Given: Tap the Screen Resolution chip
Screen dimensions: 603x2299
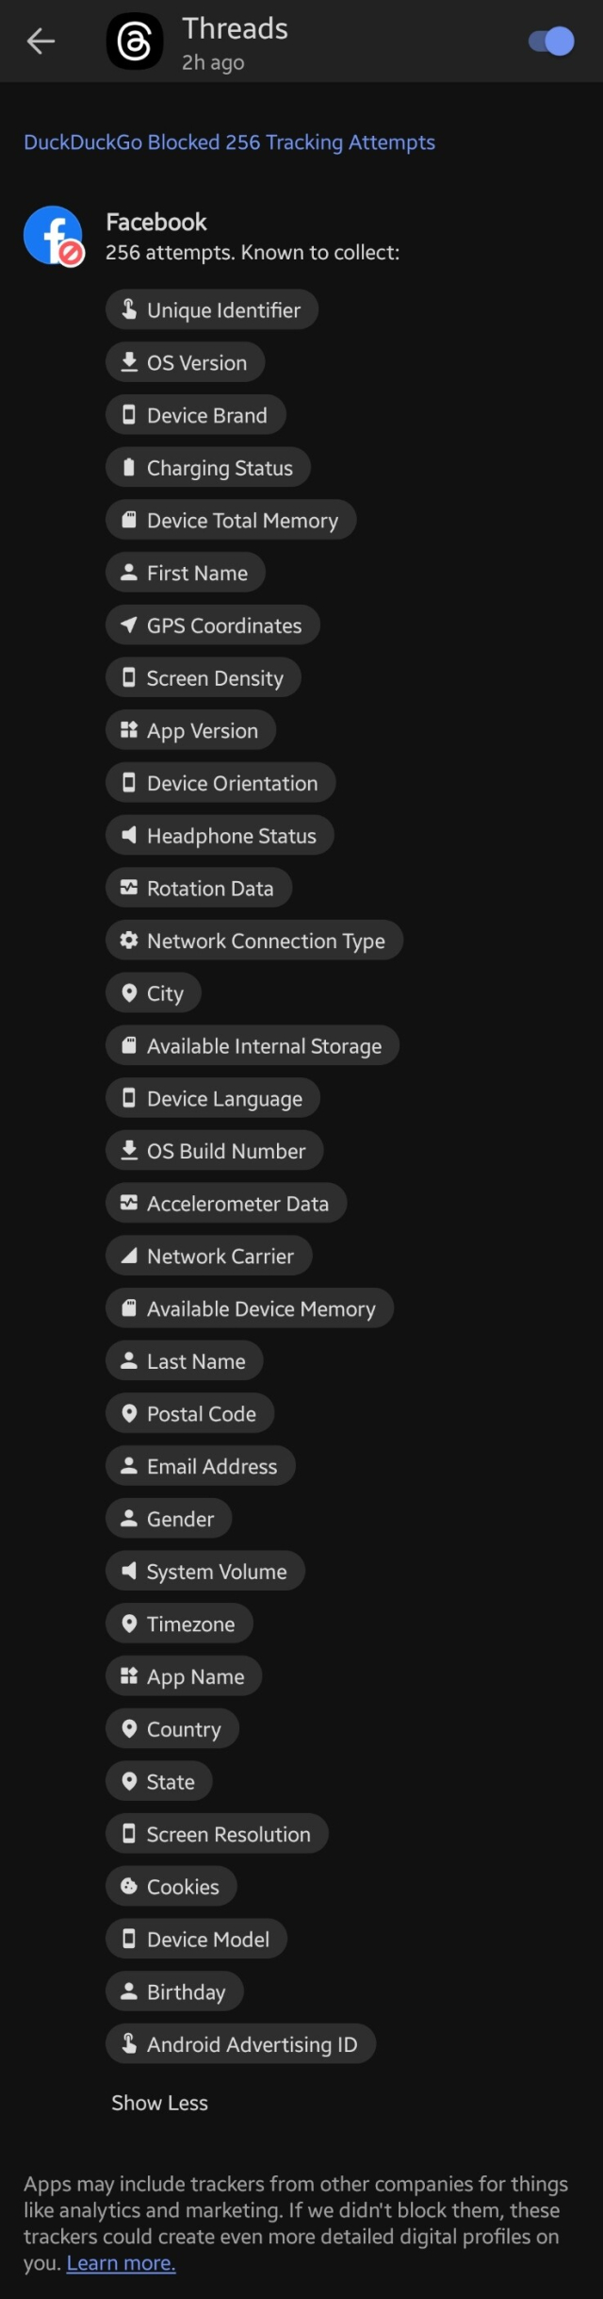Looking at the screenshot, I should [x=217, y=1834].
